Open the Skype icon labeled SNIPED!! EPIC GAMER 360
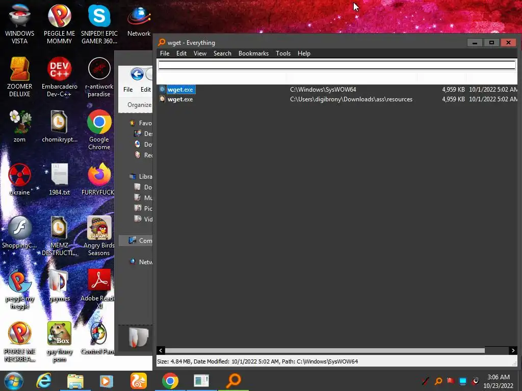 [x=99, y=24]
